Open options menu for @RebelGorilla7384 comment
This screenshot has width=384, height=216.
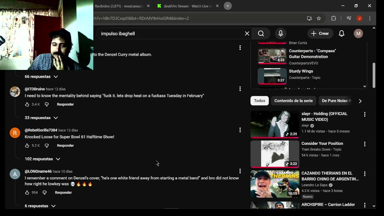pyautogui.click(x=240, y=130)
